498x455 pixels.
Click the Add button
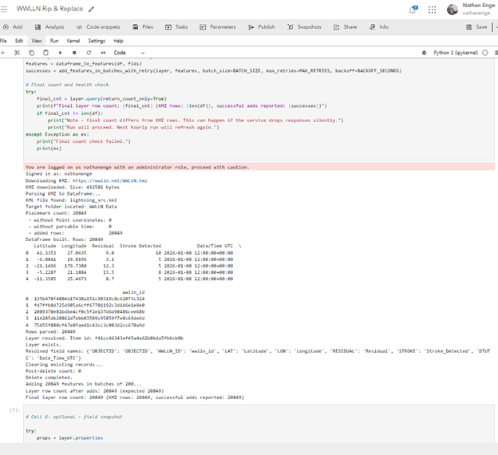pyautogui.click(x=13, y=27)
